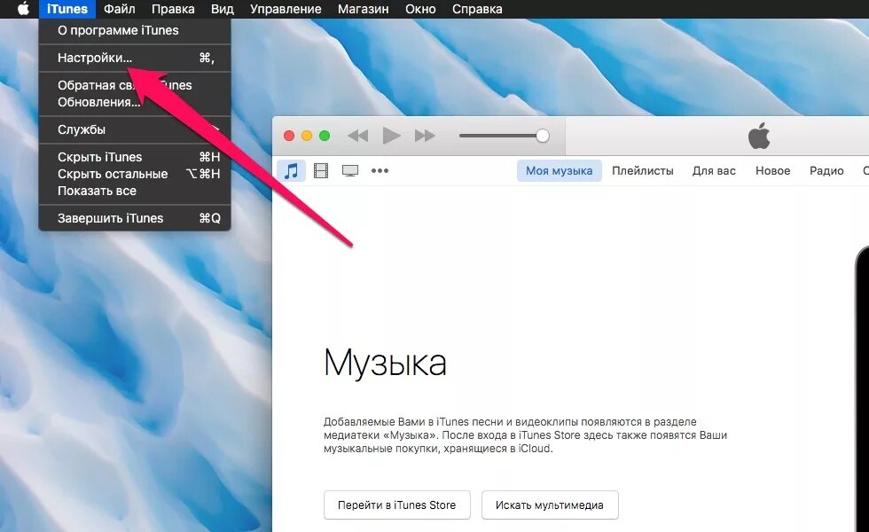
Task: Click the Apple logo in the iTunes toolbar
Action: tap(758, 136)
